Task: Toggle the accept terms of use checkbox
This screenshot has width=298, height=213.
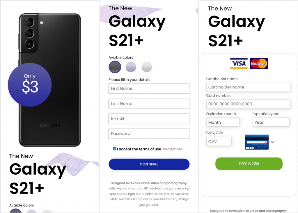Action: pyautogui.click(x=115, y=149)
